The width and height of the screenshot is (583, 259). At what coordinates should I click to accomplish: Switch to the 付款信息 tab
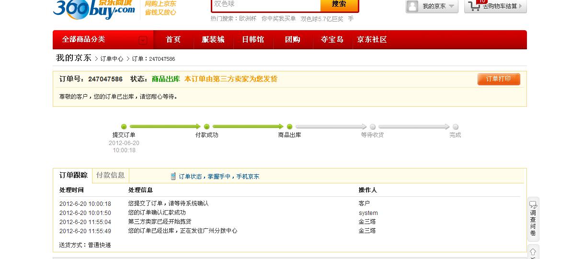tap(110, 175)
